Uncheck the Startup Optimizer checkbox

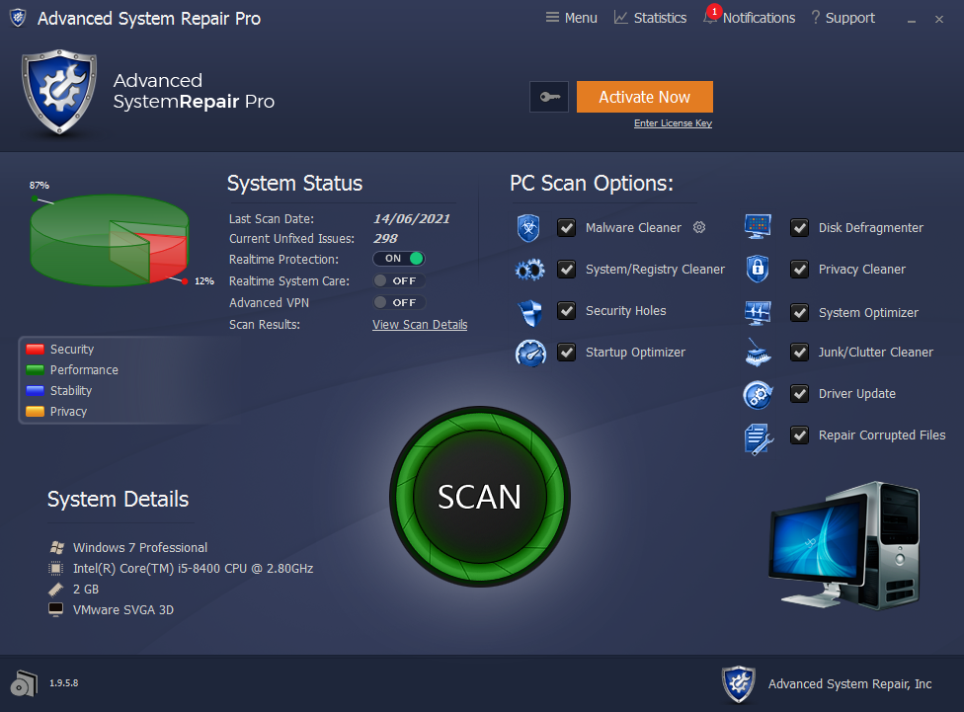(x=566, y=353)
